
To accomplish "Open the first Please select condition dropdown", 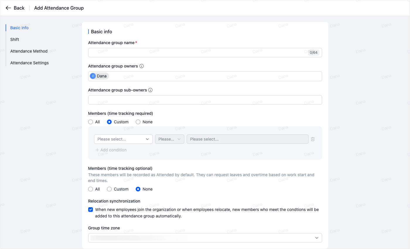I will pos(123,139).
